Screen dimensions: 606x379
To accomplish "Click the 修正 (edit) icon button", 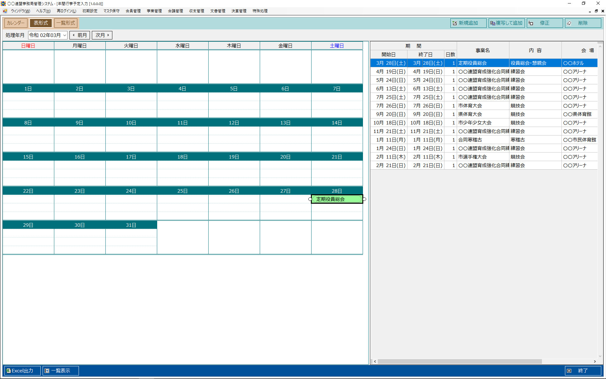I will tap(544, 23).
